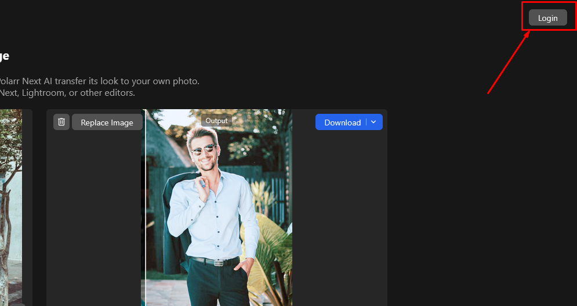577x306 pixels.
Task: Select the reference image with the tree
Action: [x=11, y=203]
